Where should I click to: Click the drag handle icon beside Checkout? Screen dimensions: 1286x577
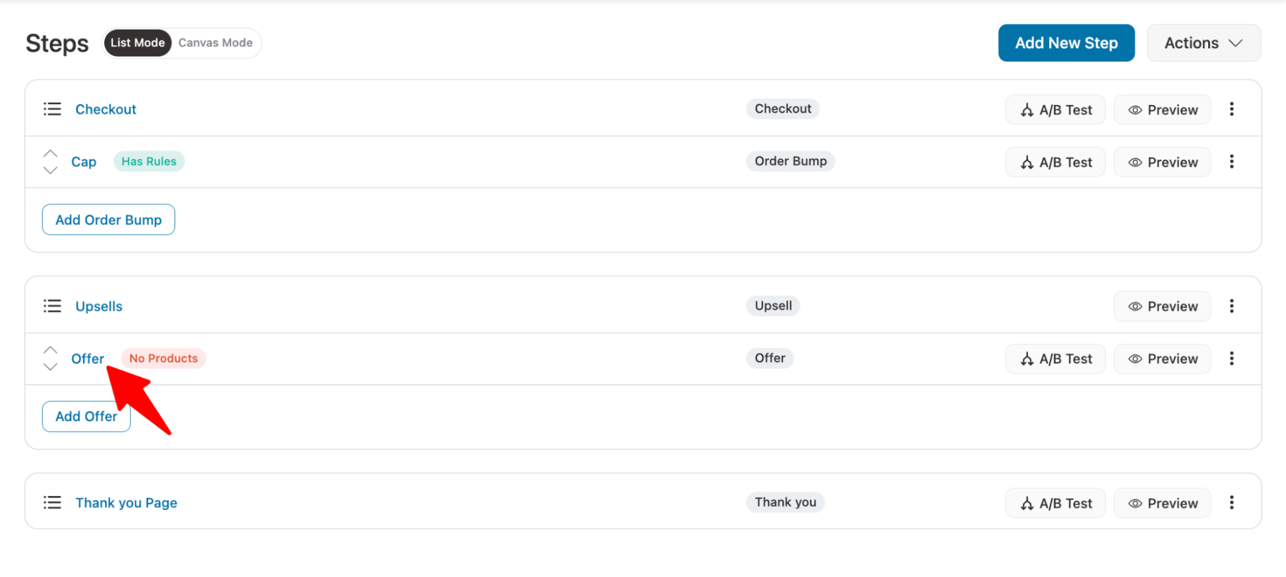coord(52,109)
